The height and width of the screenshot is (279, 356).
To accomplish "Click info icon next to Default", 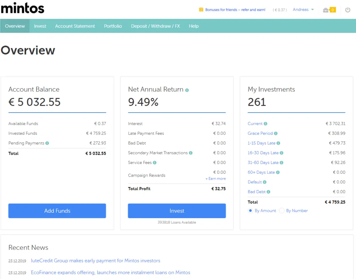I will pos(265,182).
